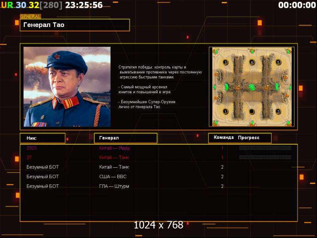Viewport: 317px width, 238px height.
Task: Click red 'Китай — Танк' entry of player 27
Action: 114,157
